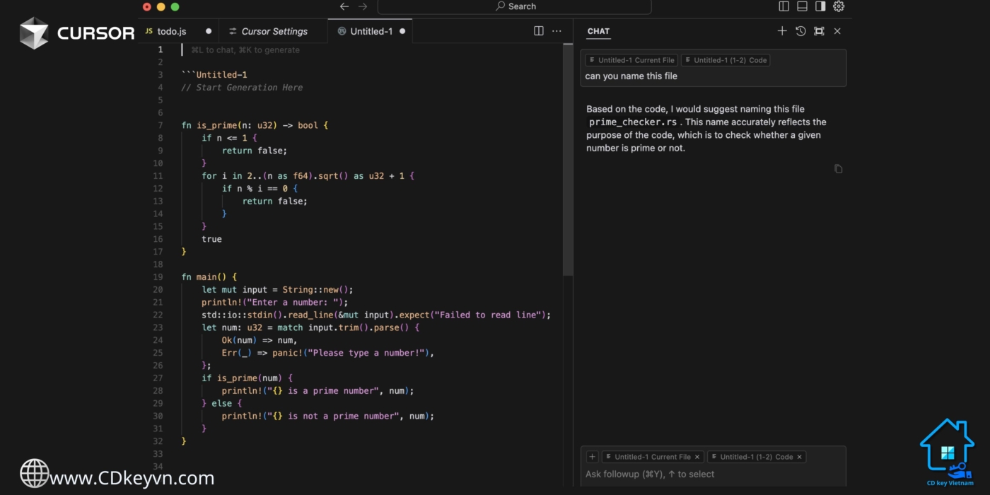Toggle the bottom panel layout icon
990x495 pixels.
click(x=802, y=6)
